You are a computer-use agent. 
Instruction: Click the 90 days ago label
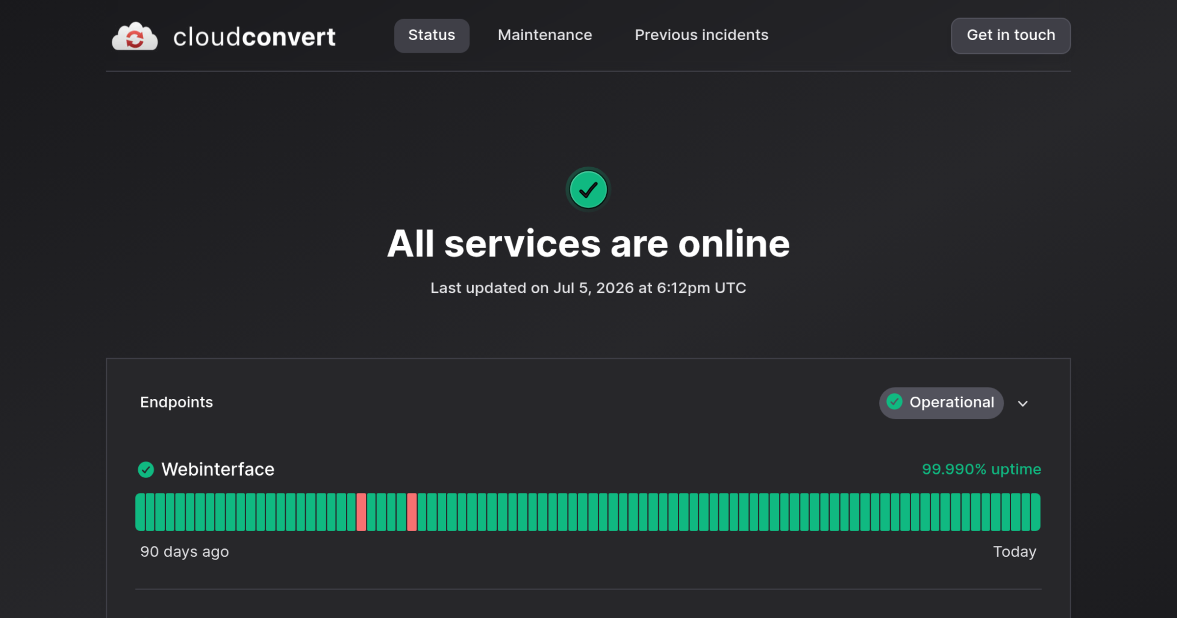coord(184,552)
